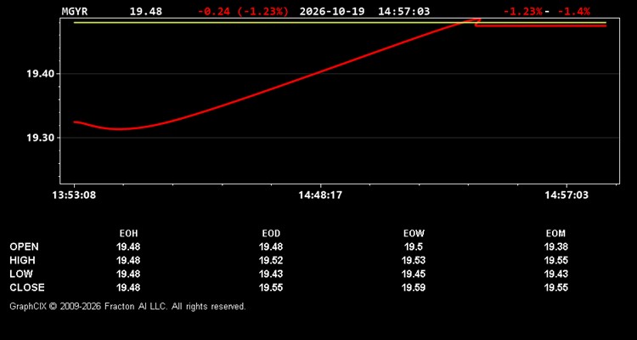Select the EOM column header
This screenshot has width=637, height=340.
tap(555, 234)
